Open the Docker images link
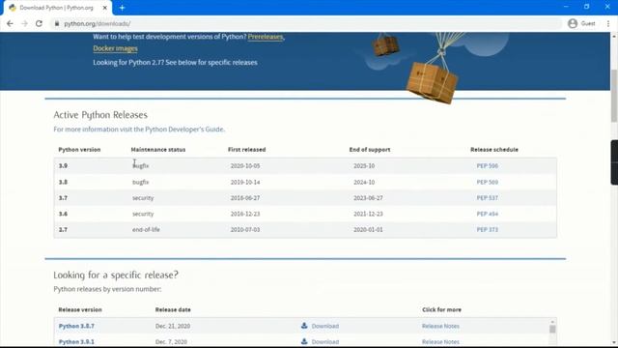The height and width of the screenshot is (348, 618). (115, 48)
